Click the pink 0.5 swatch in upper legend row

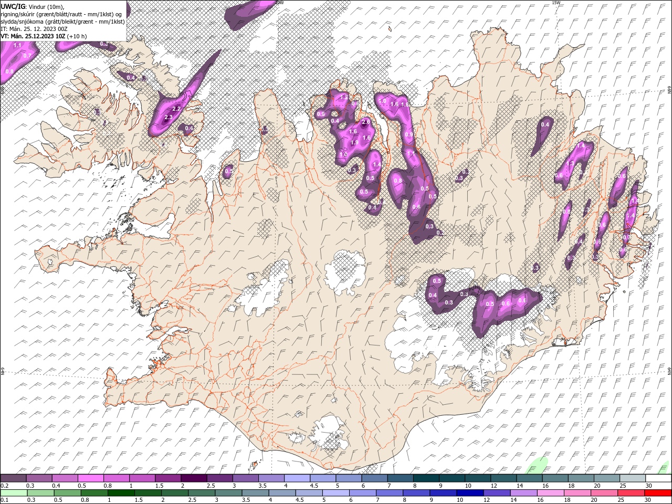click(90, 478)
